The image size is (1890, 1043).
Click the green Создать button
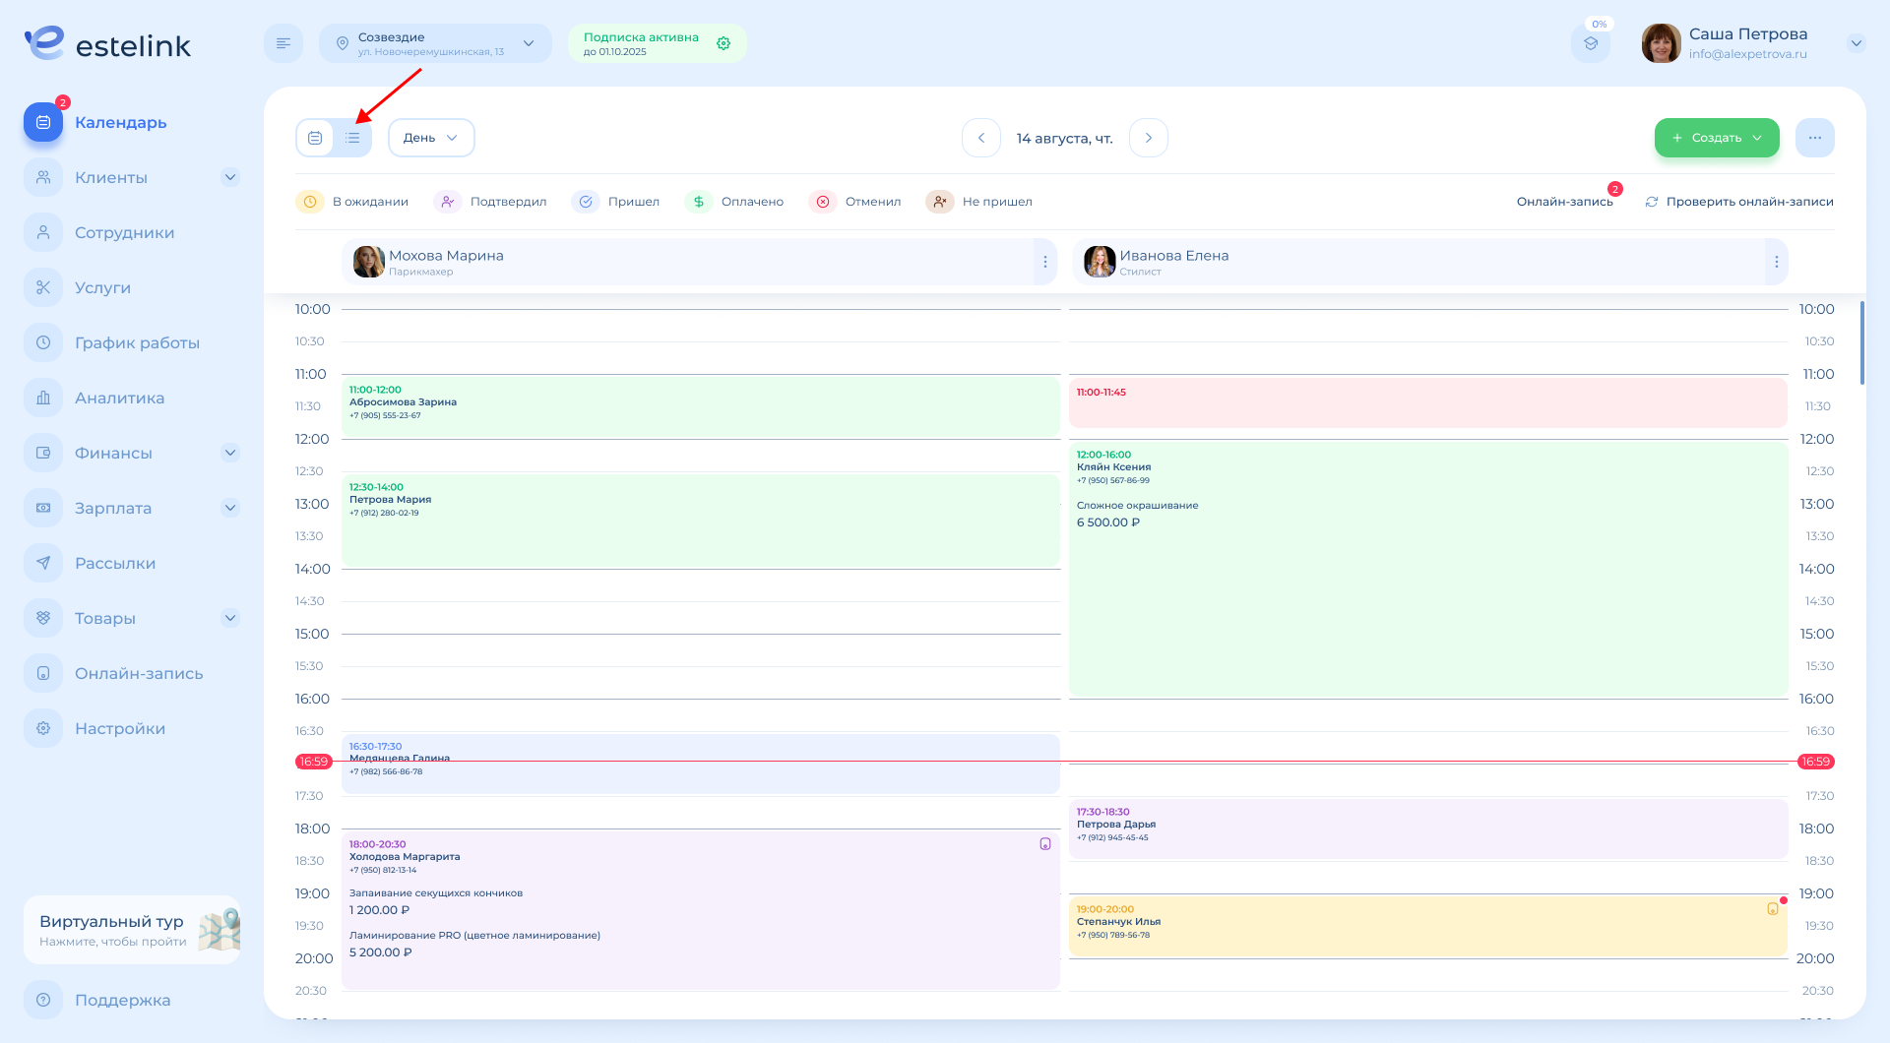pos(1716,138)
